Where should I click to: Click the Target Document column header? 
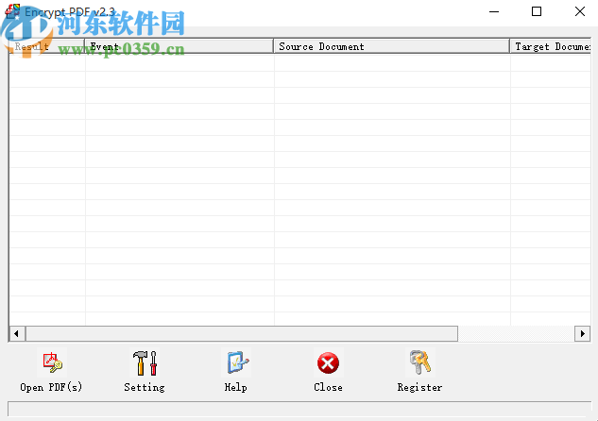551,46
